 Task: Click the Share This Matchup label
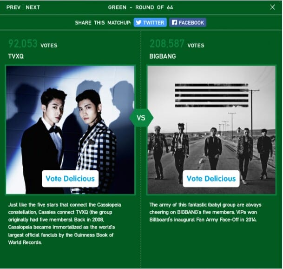pyautogui.click(x=103, y=23)
